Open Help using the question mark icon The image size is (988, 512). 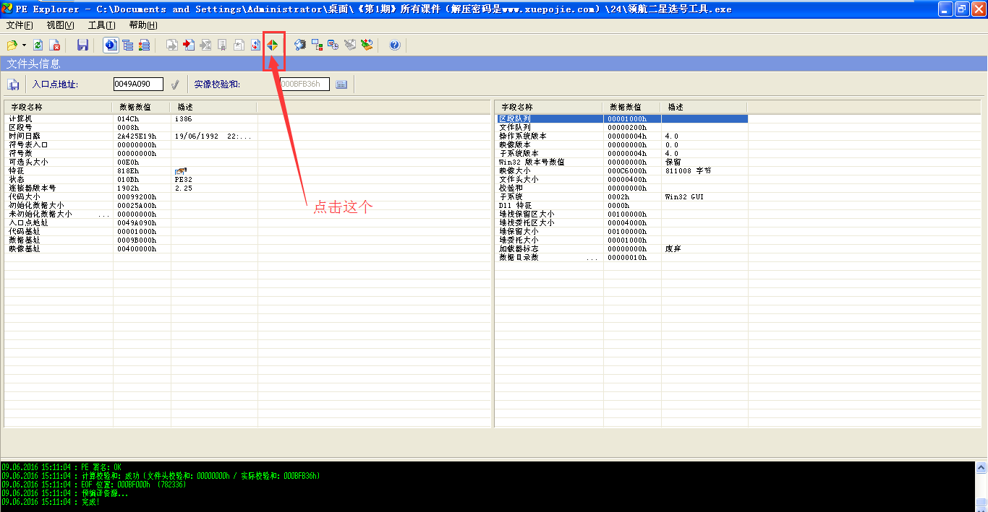click(393, 44)
